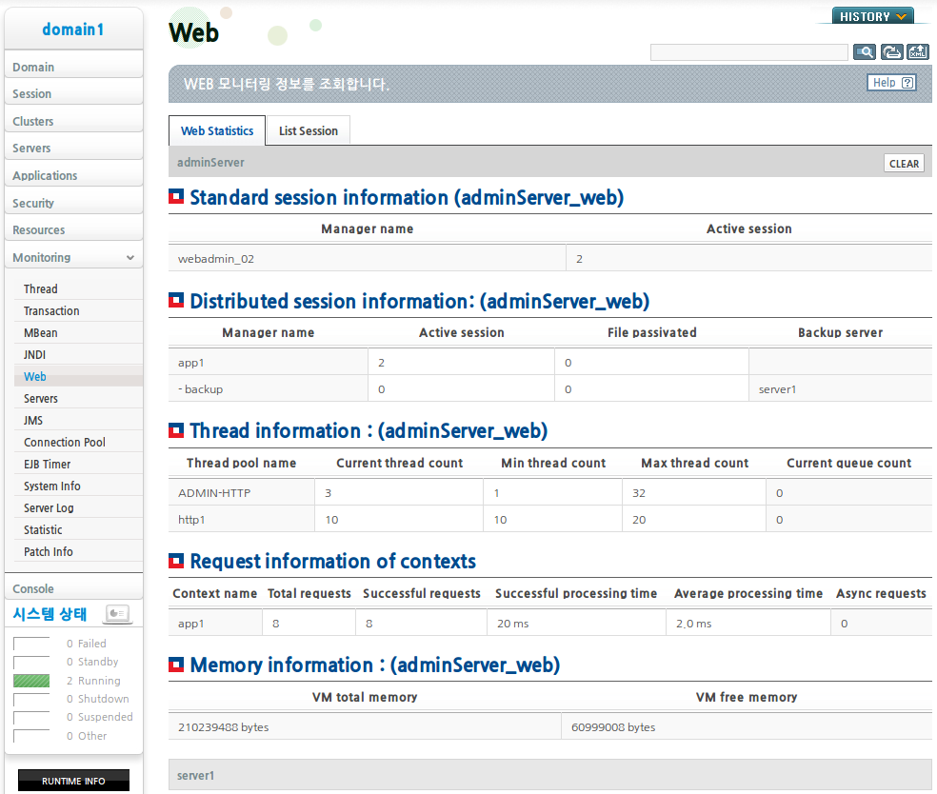Click the Total requests column header

[309, 593]
